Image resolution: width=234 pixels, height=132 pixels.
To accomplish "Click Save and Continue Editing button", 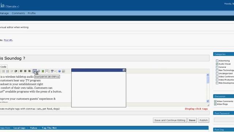I will point(170,120).
